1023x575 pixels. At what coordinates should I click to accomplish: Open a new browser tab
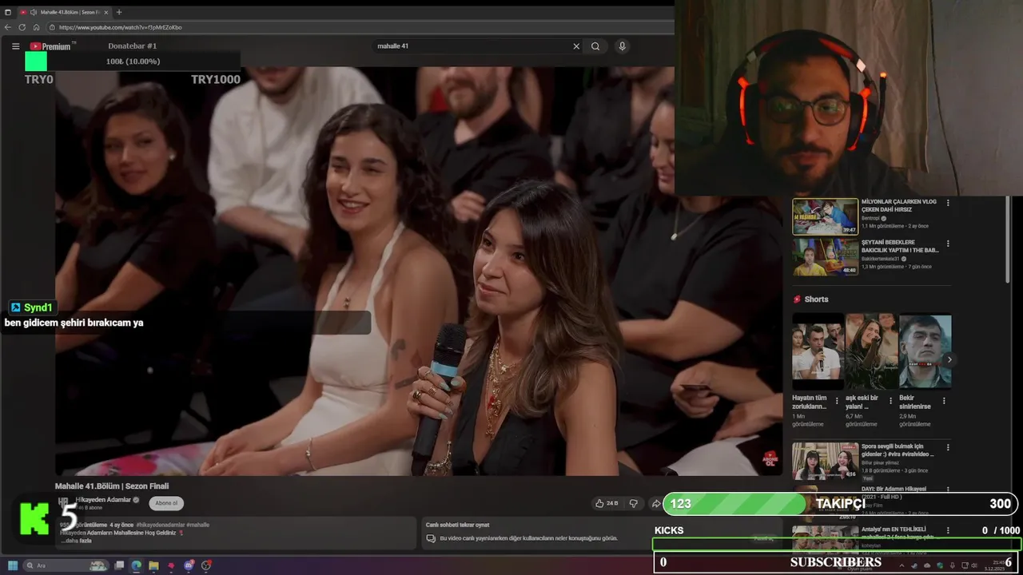click(x=119, y=12)
